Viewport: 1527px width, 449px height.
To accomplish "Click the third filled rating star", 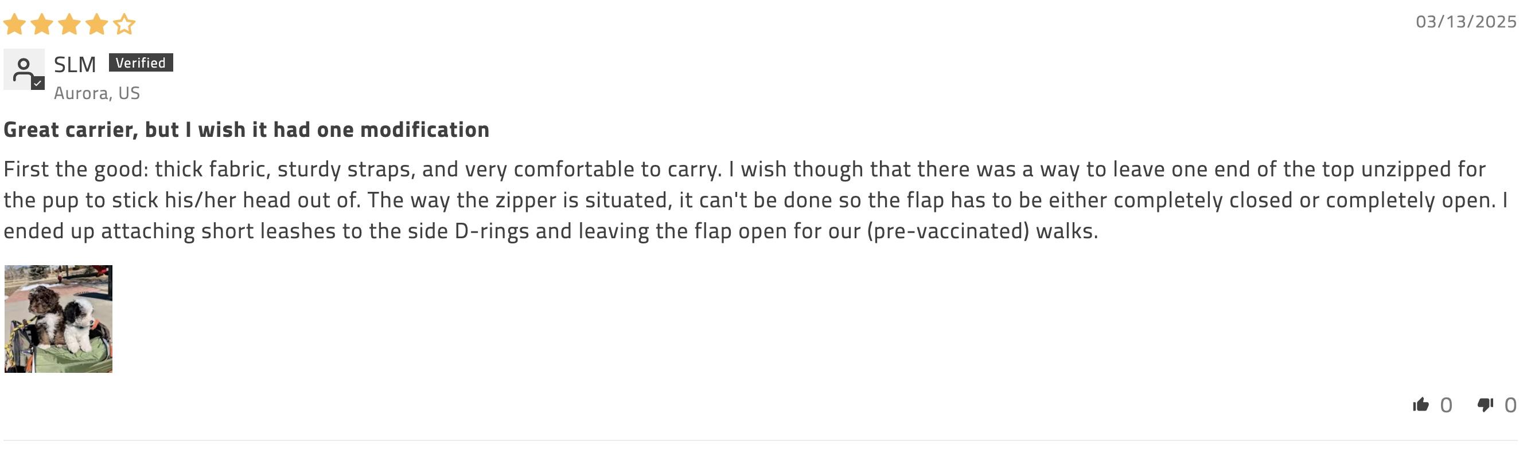I will [69, 24].
